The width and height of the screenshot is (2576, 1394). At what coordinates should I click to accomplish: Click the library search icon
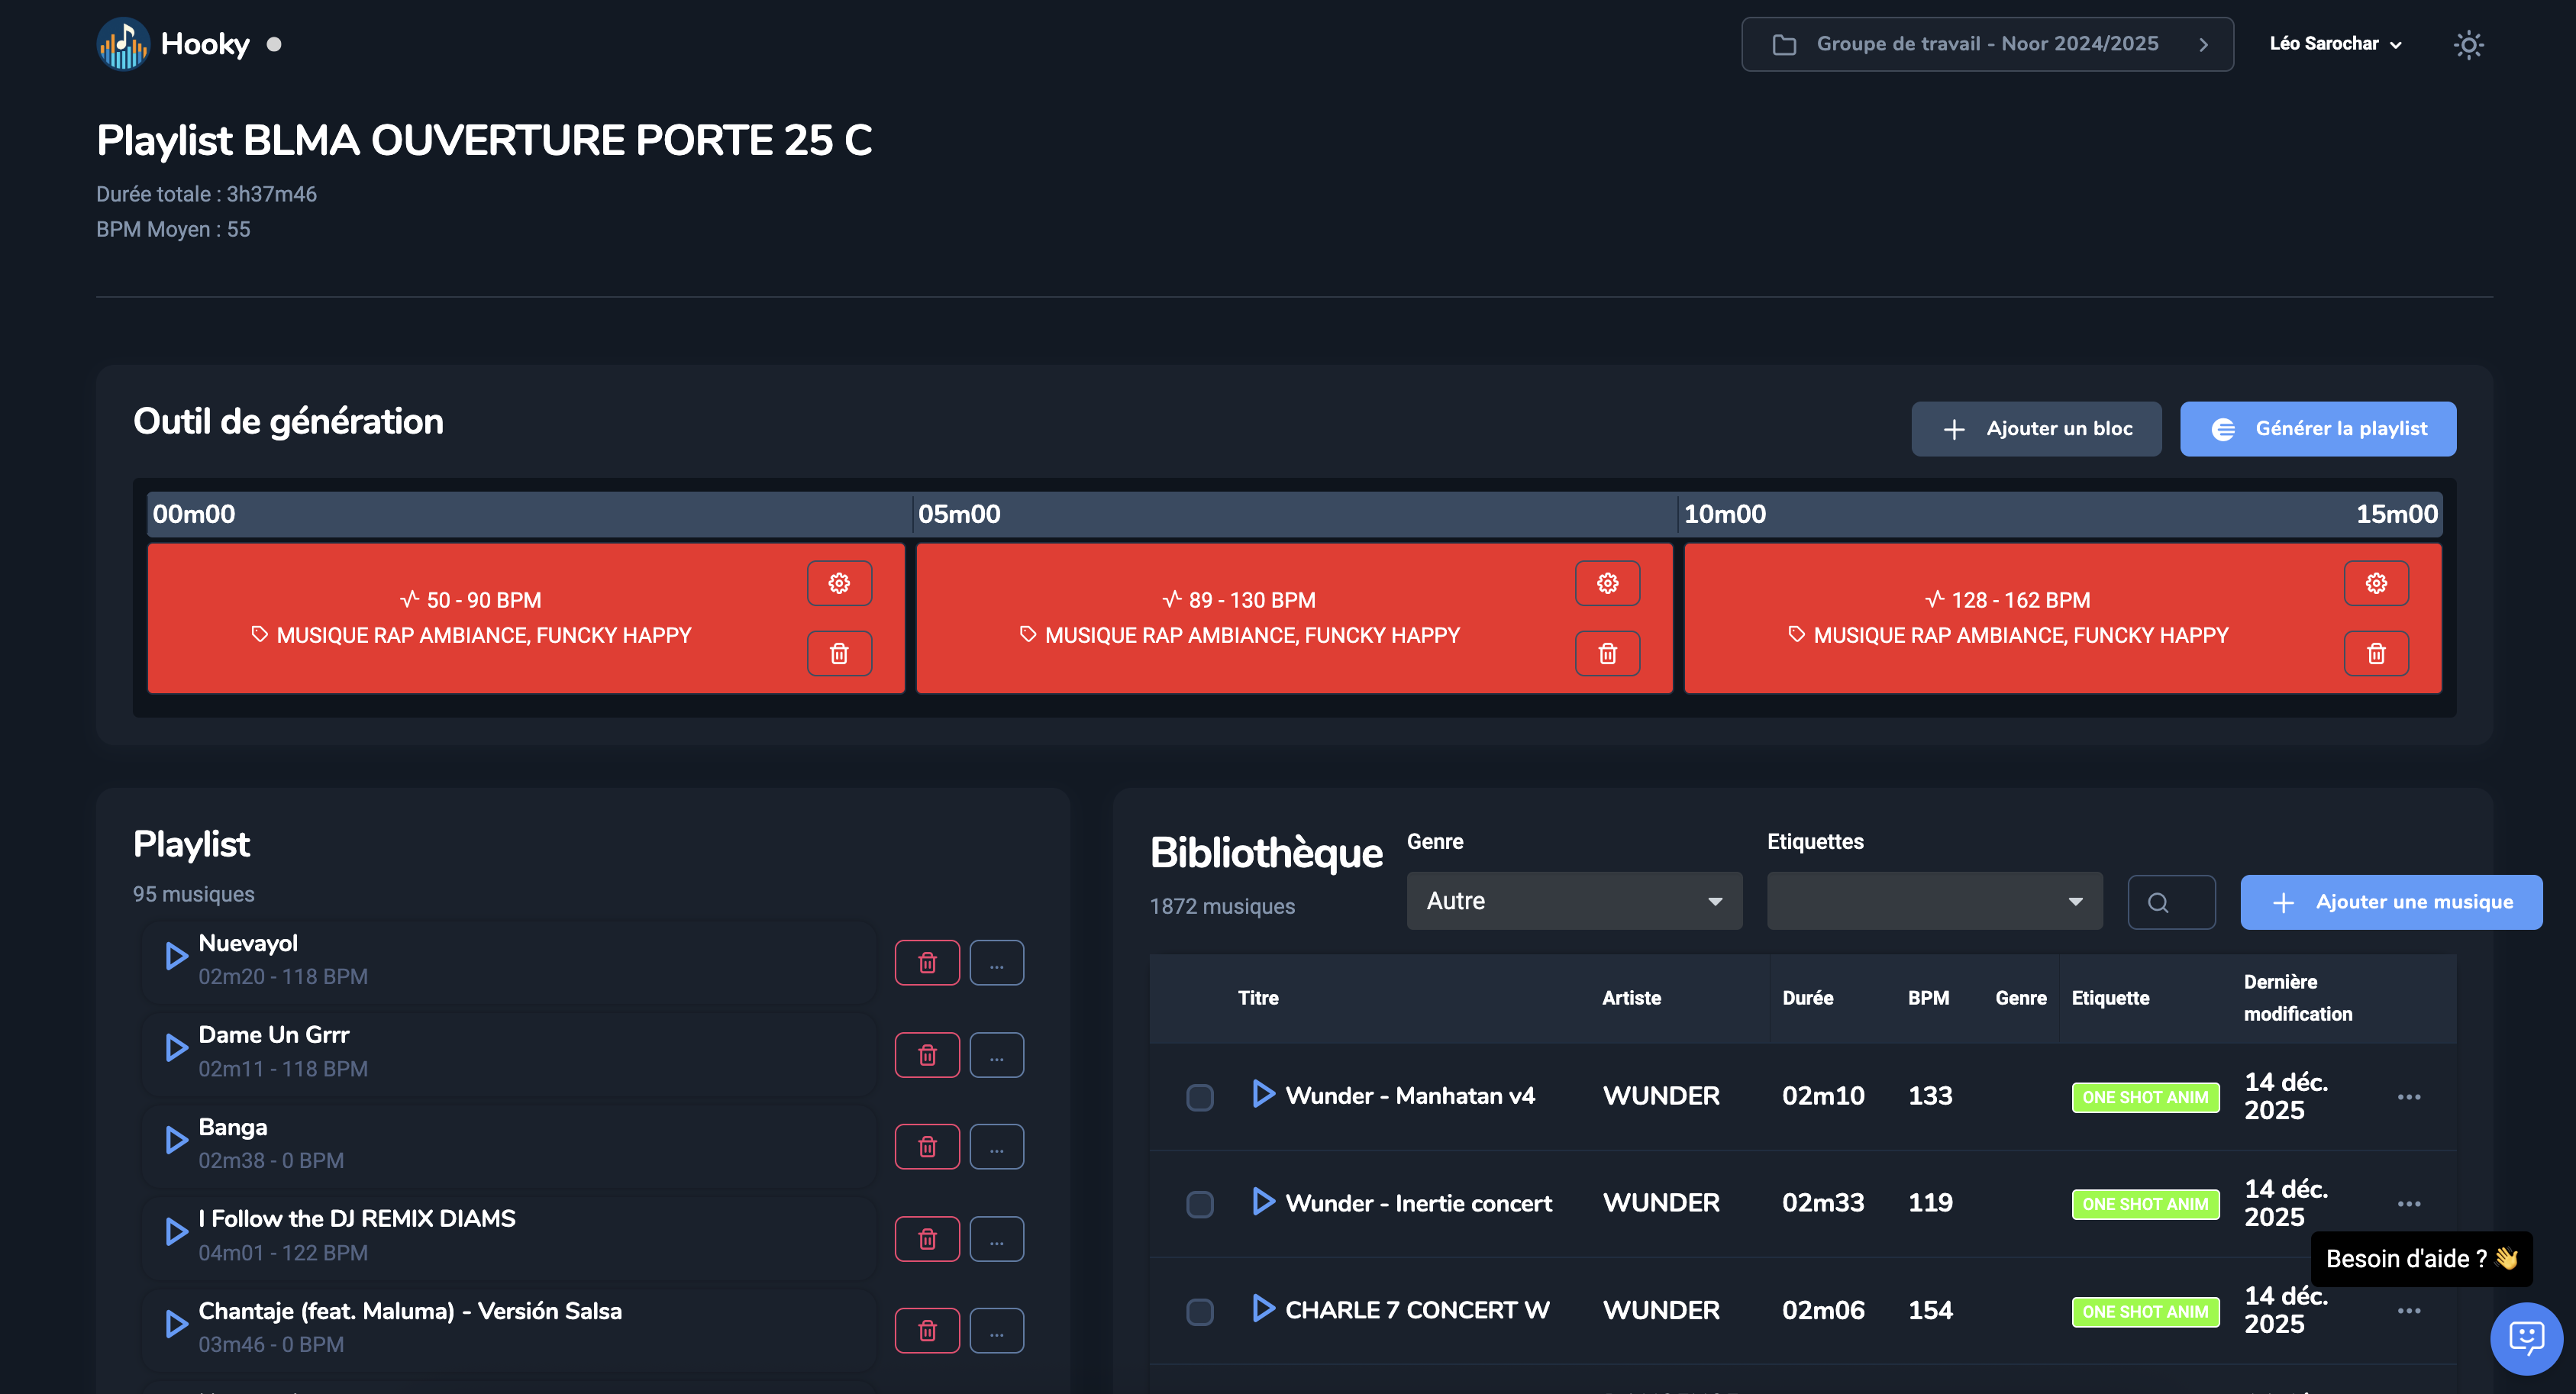click(x=2158, y=902)
